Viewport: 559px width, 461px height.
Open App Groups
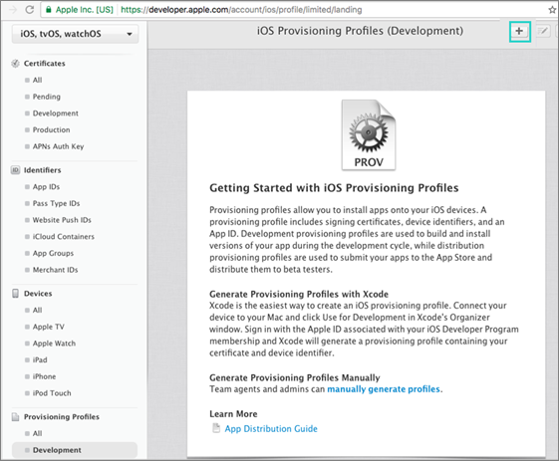pyautogui.click(x=53, y=253)
